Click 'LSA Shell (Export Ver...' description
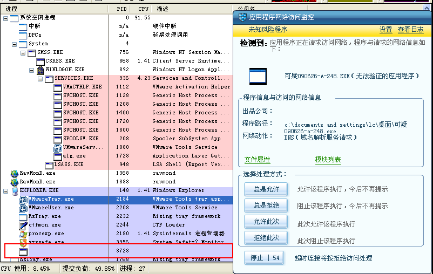 [191, 165]
